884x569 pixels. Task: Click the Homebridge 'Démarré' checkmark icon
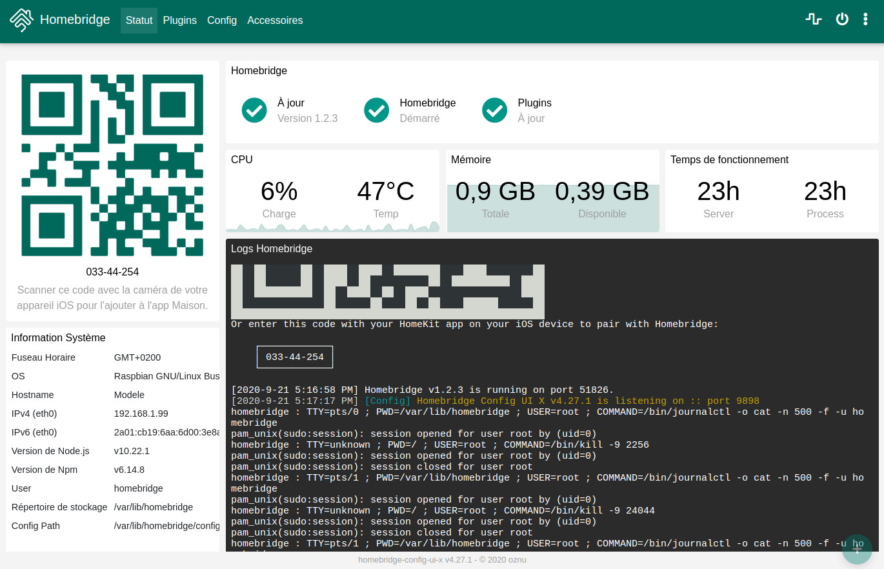tap(376, 110)
